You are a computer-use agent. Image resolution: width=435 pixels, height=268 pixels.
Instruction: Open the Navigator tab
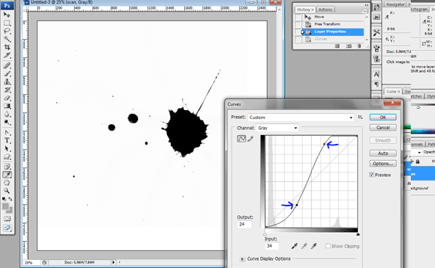click(395, 4)
